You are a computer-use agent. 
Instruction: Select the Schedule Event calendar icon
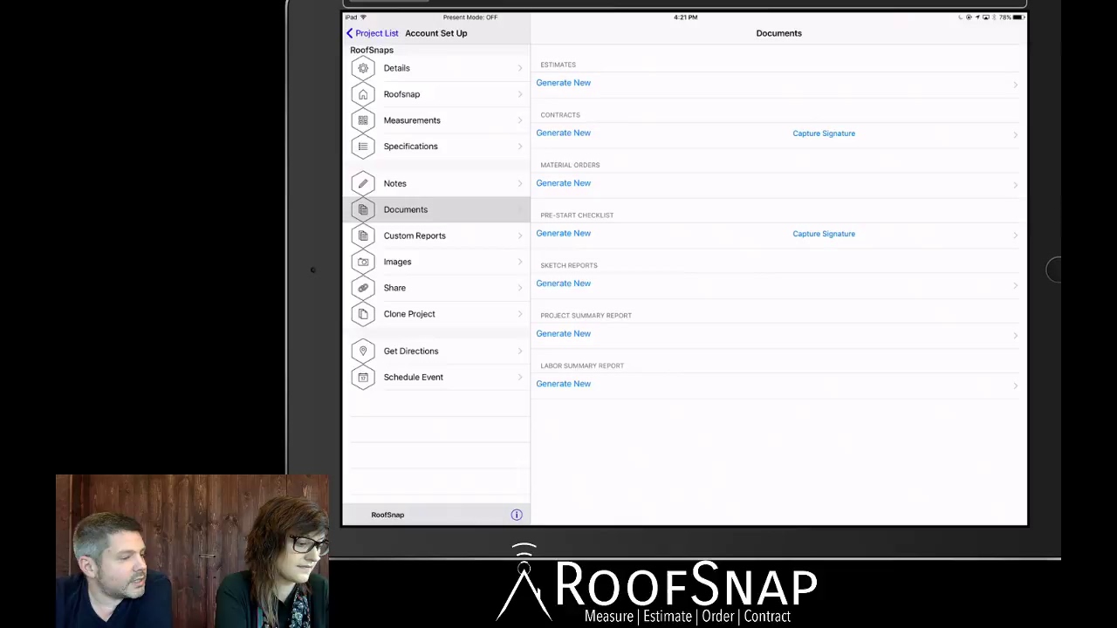(x=363, y=377)
